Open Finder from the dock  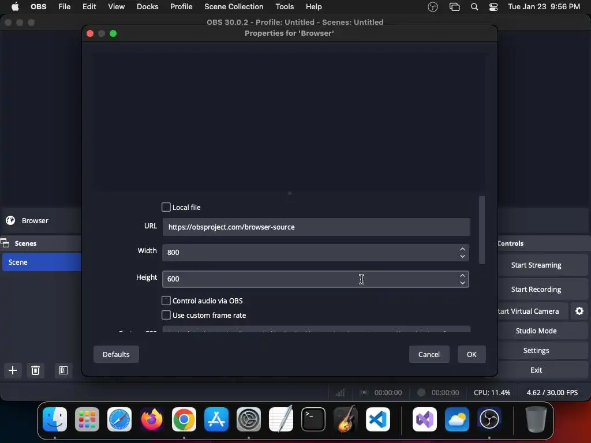55,419
